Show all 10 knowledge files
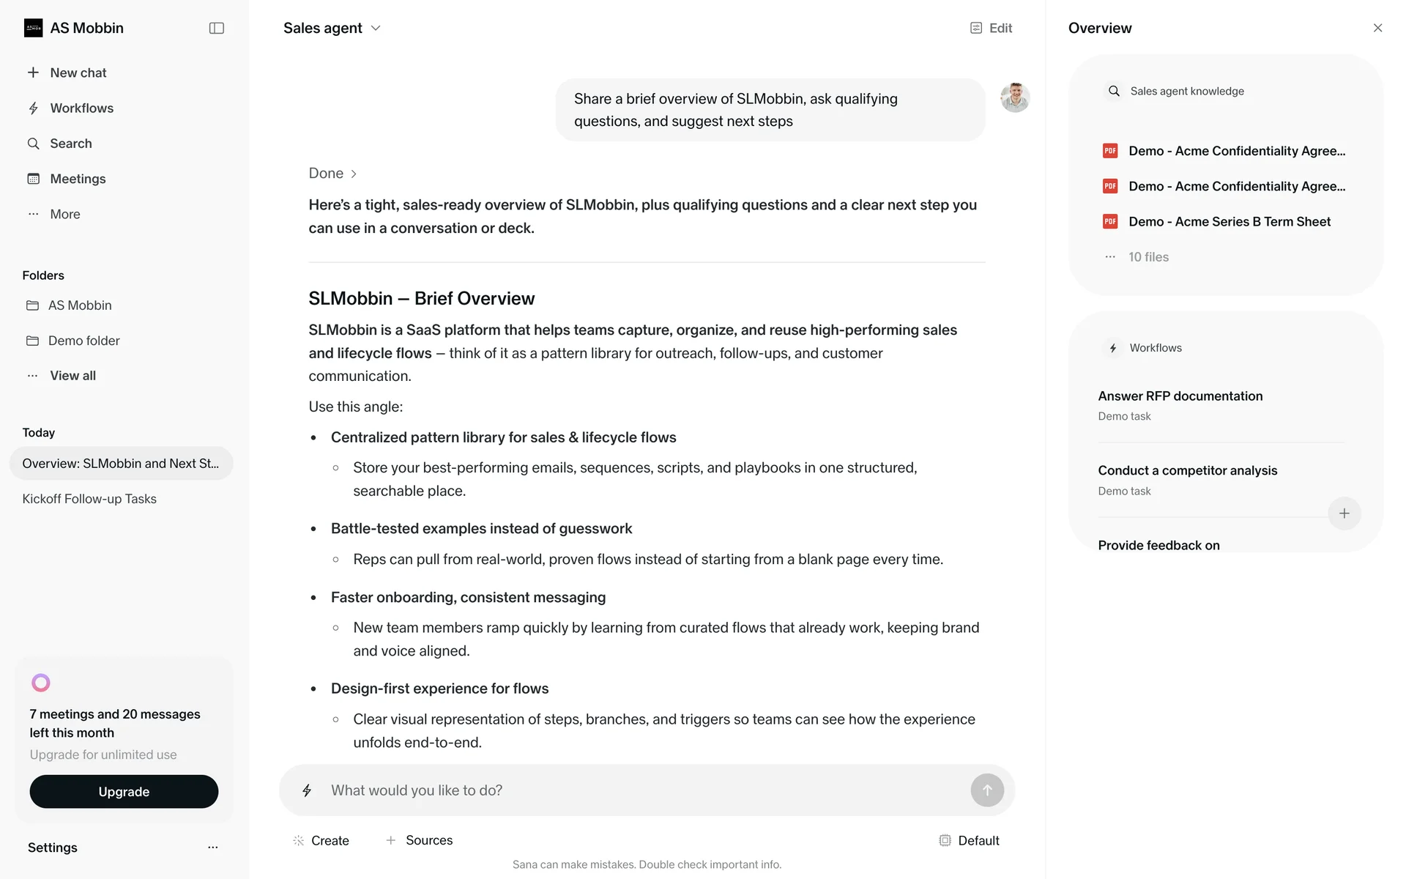This screenshot has height=879, width=1406. 1148,257
